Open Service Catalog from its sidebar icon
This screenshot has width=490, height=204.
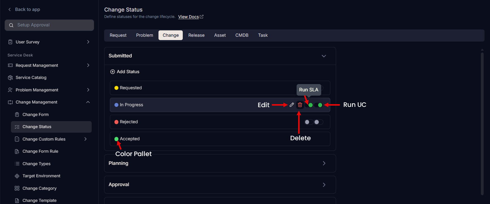tap(10, 78)
